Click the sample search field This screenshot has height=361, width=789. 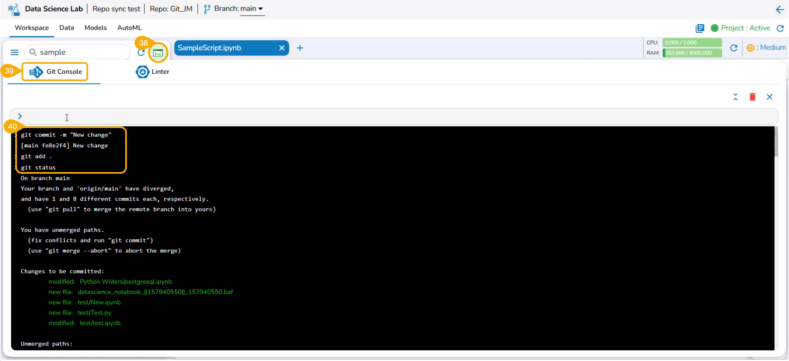(77, 52)
